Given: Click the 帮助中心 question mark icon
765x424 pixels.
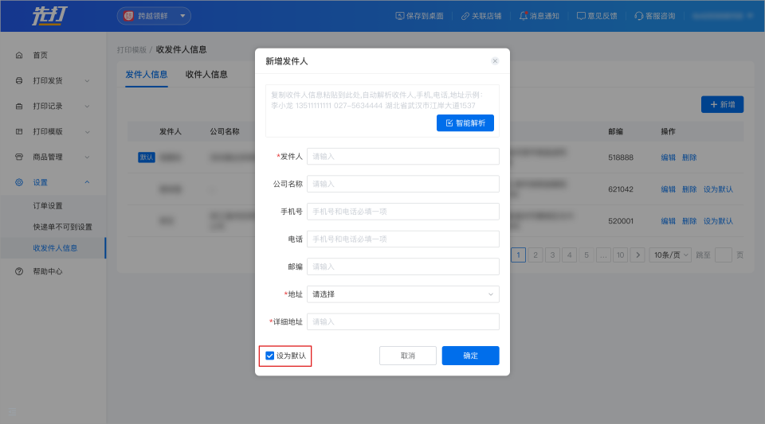Looking at the screenshot, I should 19,271.
